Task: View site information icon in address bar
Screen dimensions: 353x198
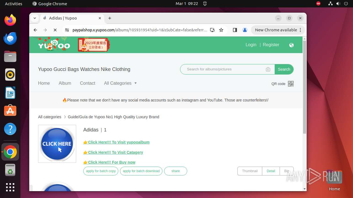Action: tap(67, 30)
